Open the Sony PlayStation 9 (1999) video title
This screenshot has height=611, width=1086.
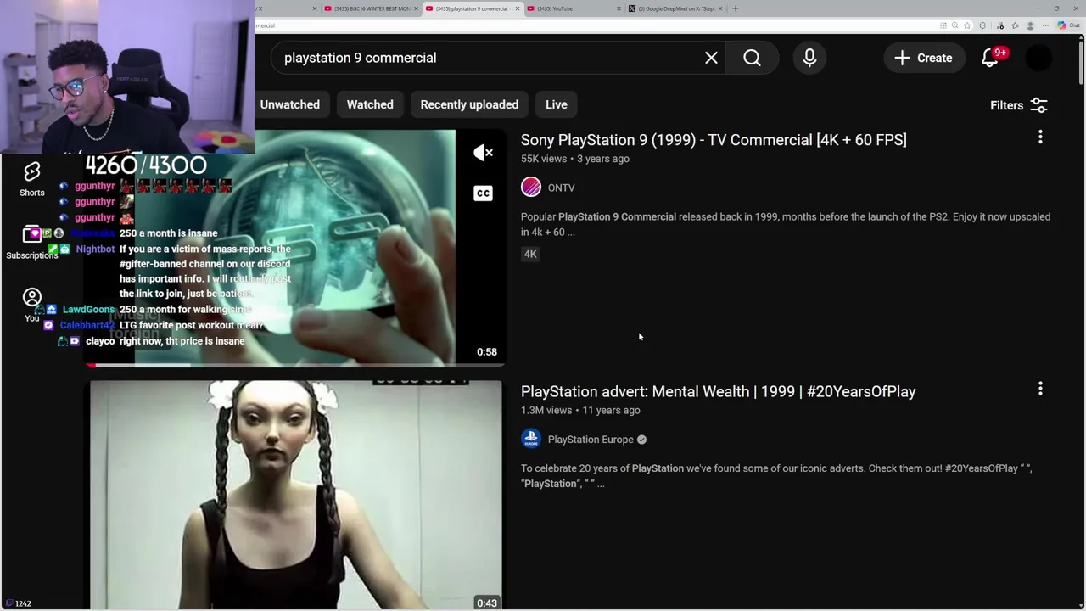tap(714, 140)
